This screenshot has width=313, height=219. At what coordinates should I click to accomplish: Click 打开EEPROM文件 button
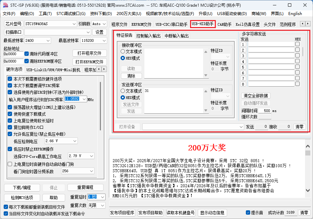pyautogui.click(x=89, y=62)
